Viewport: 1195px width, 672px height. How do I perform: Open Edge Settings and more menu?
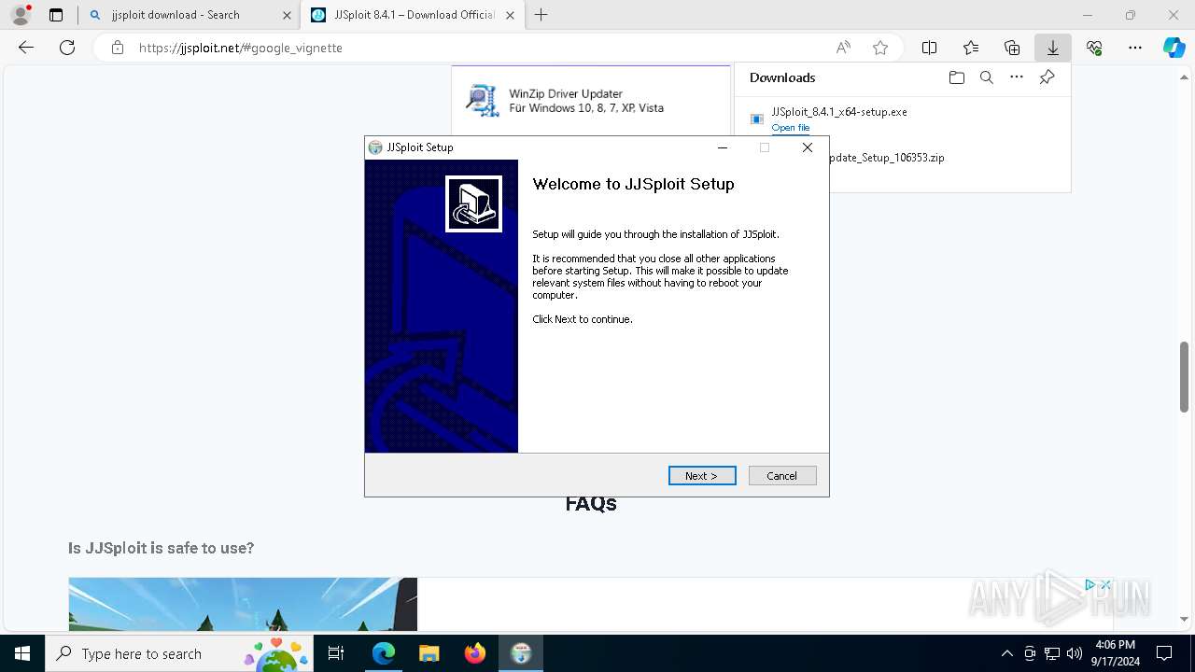1135,48
